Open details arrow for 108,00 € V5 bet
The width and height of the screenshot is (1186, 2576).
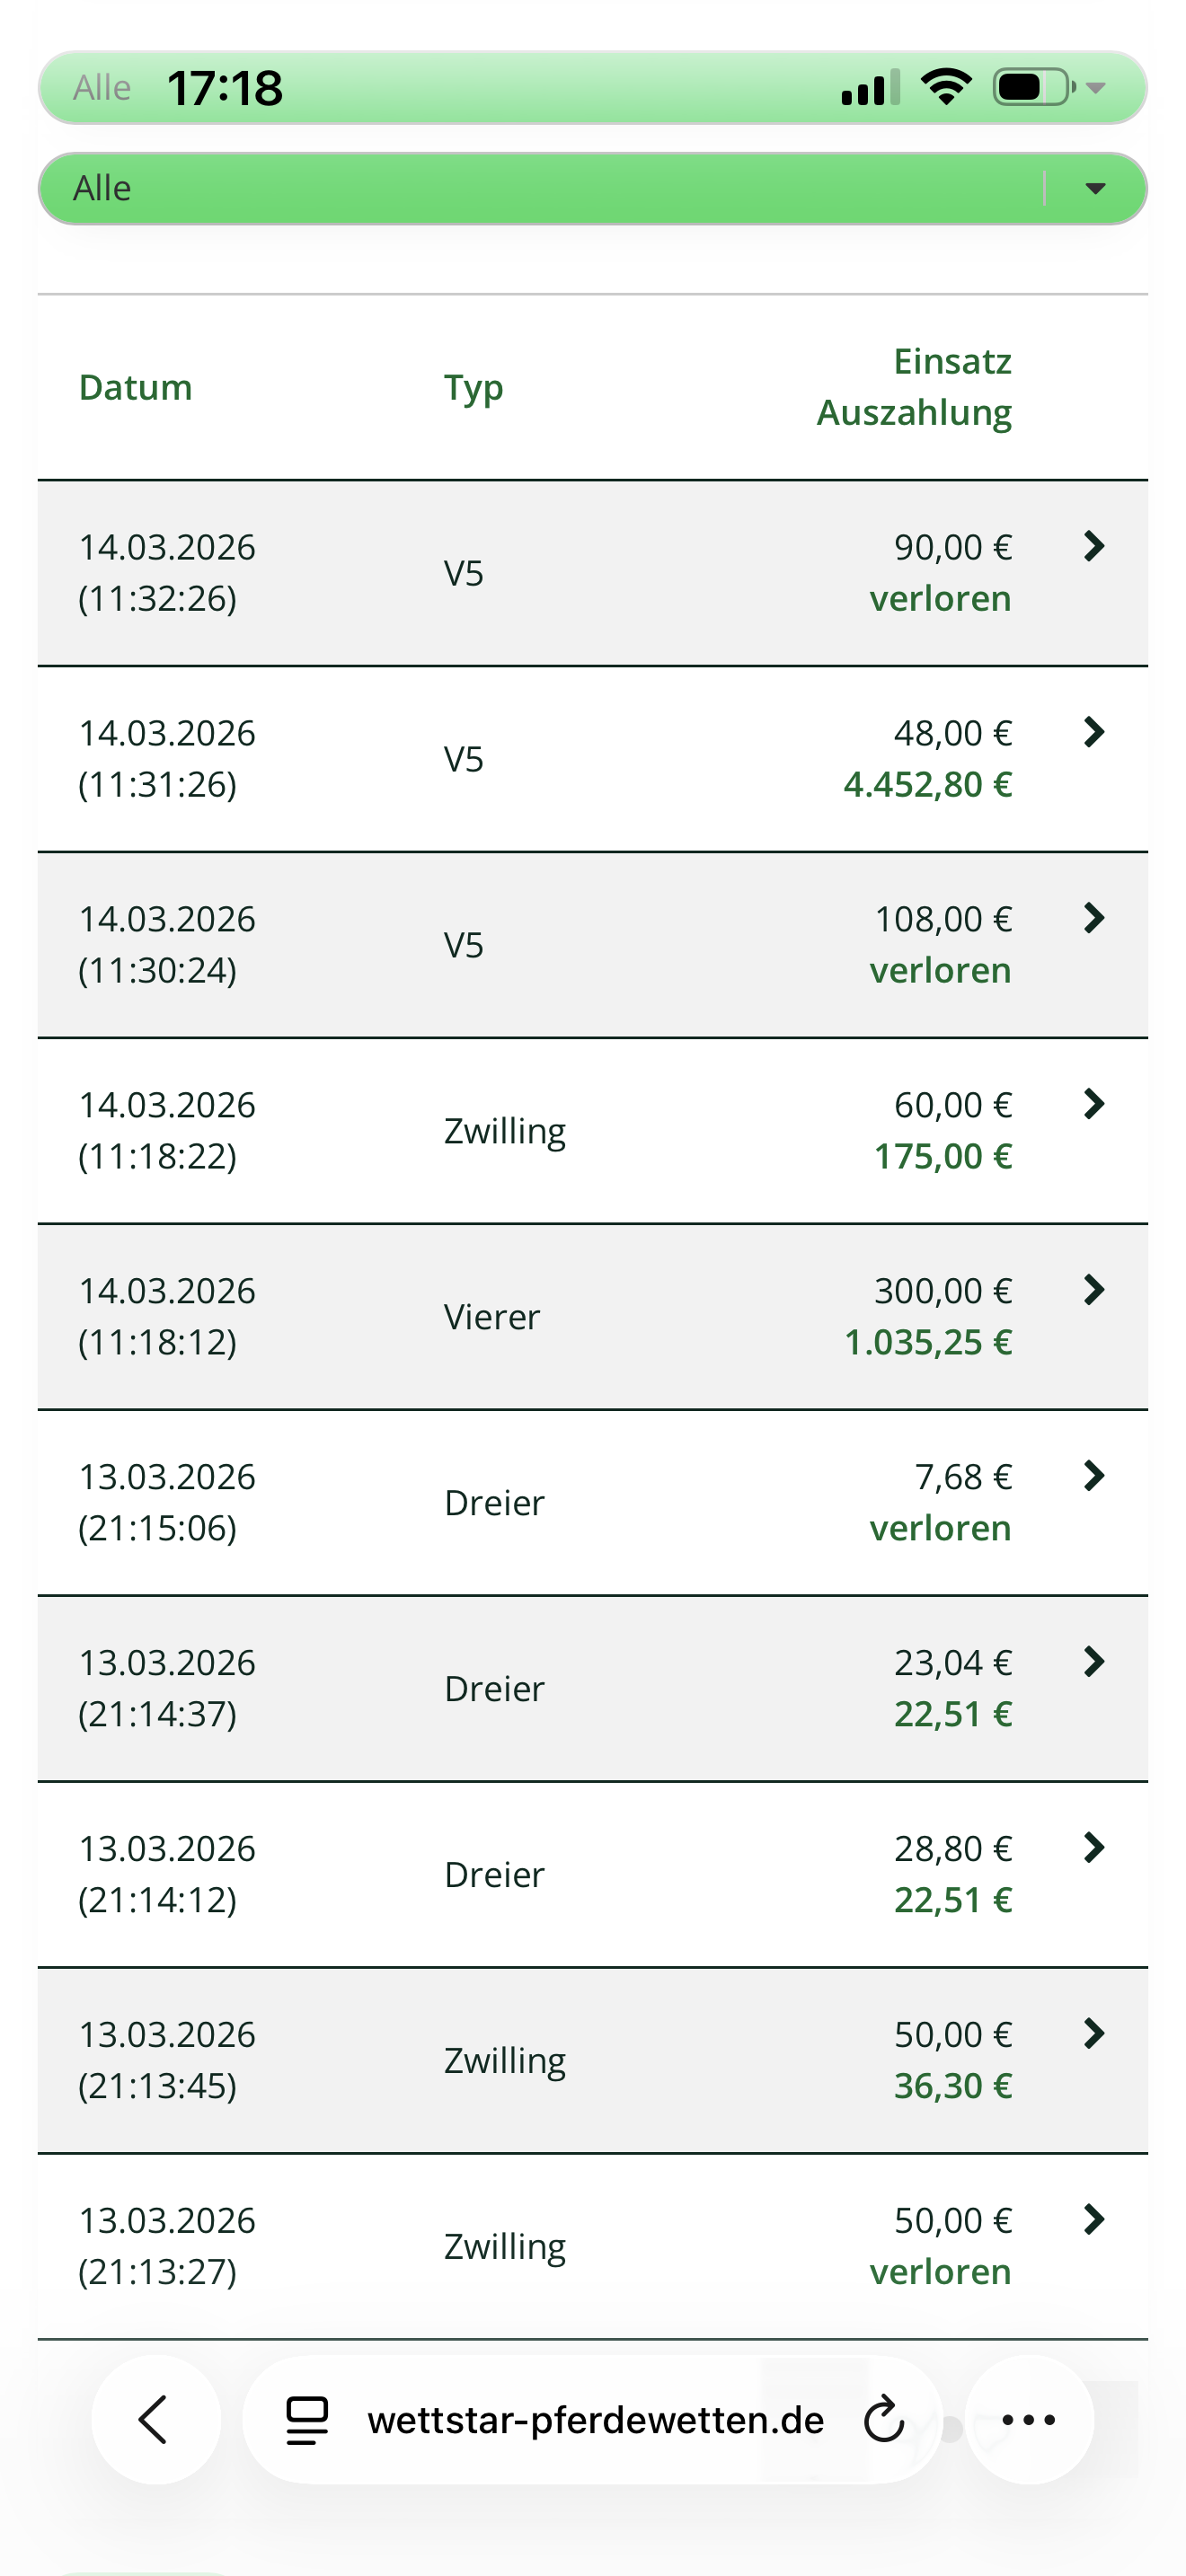pyautogui.click(x=1094, y=918)
